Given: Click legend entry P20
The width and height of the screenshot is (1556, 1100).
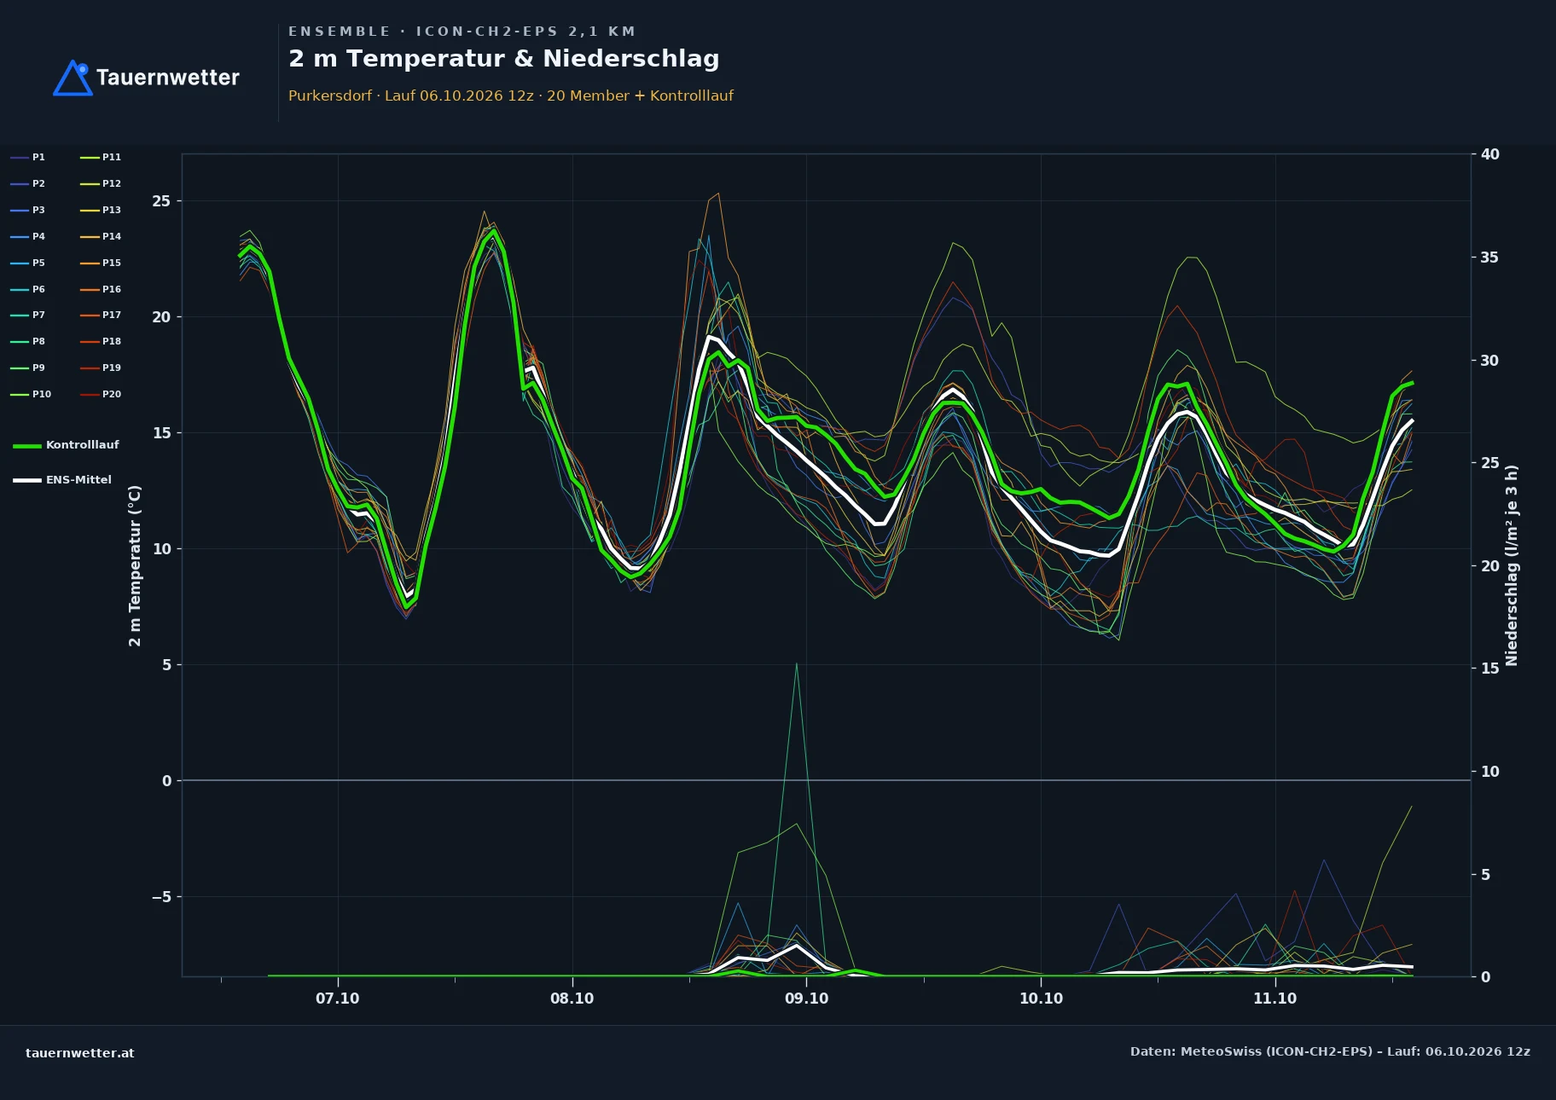Looking at the screenshot, I should (x=101, y=394).
